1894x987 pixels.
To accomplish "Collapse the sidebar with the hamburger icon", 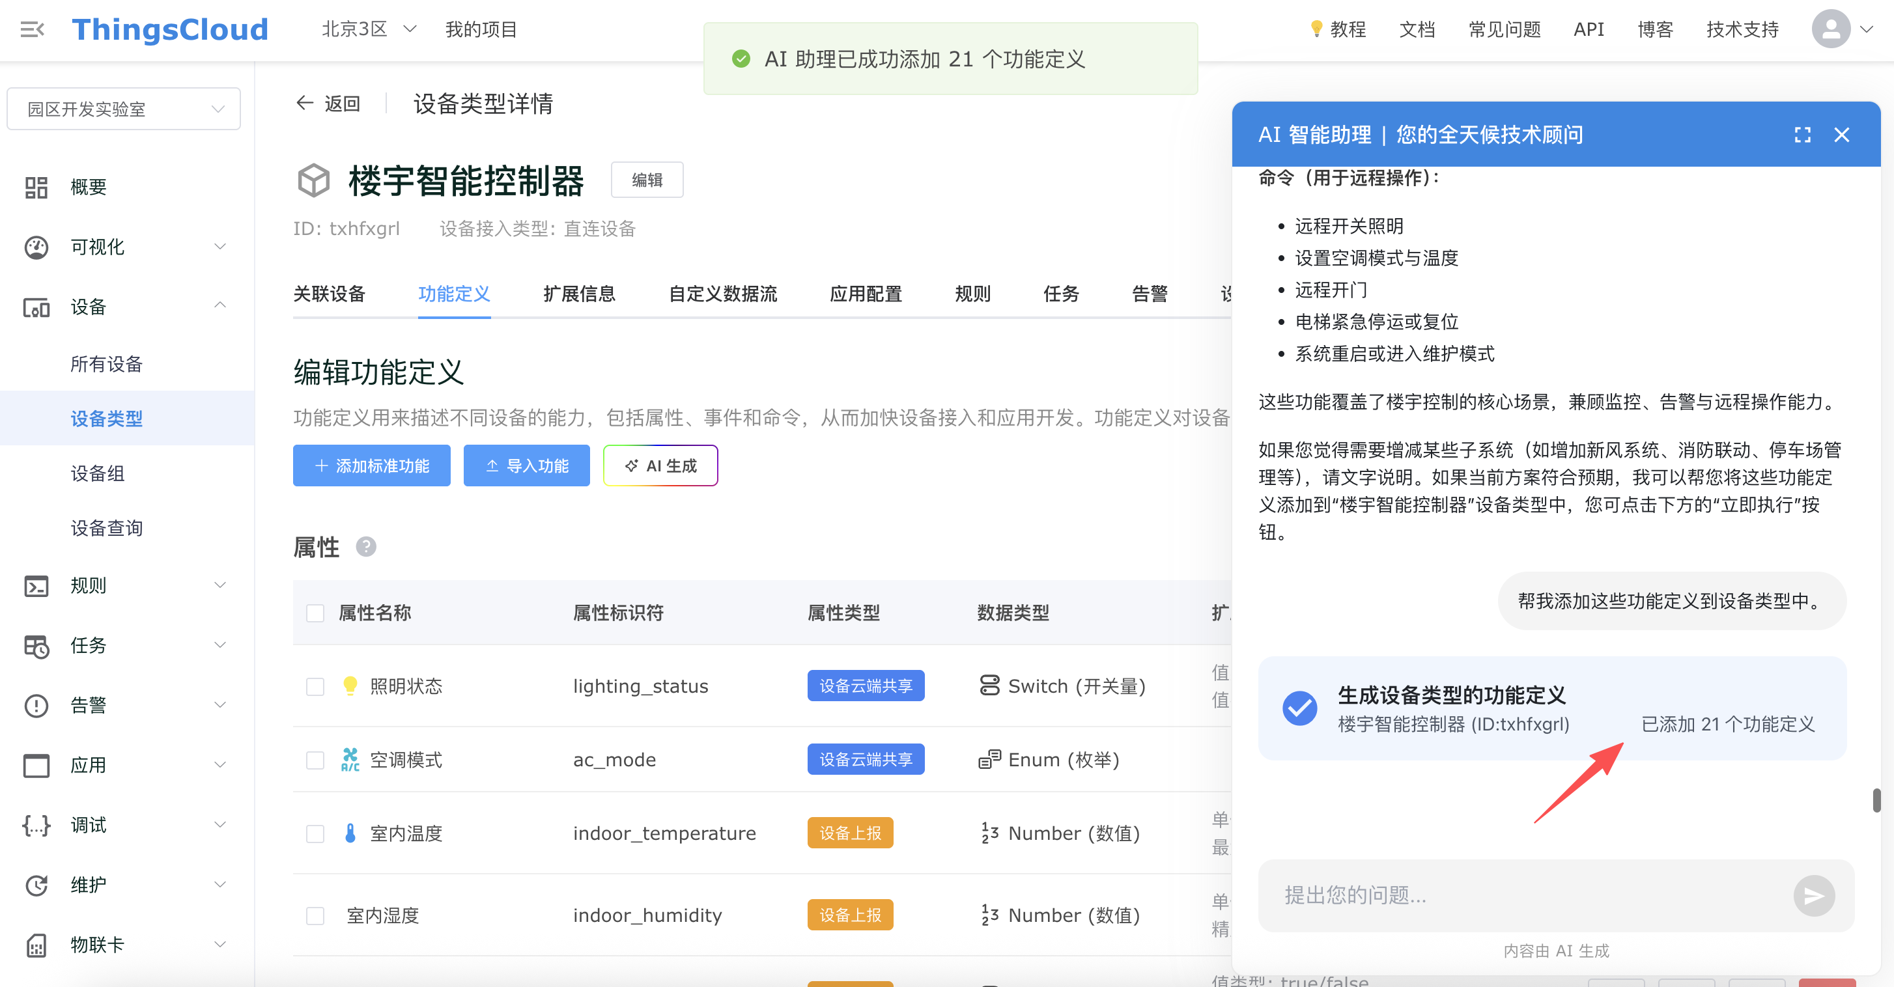I will (x=33, y=29).
